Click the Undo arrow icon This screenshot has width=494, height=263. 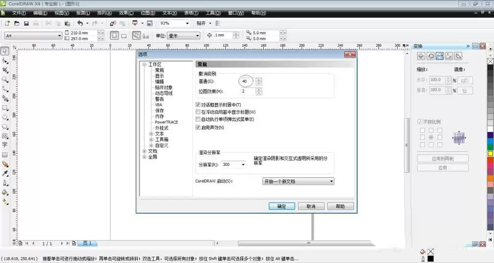(x=80, y=23)
